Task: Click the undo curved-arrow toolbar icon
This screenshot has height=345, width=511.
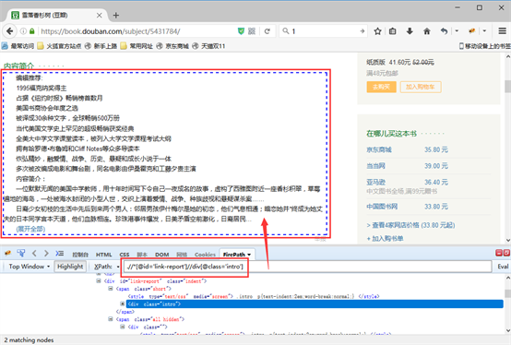Action: [444, 31]
